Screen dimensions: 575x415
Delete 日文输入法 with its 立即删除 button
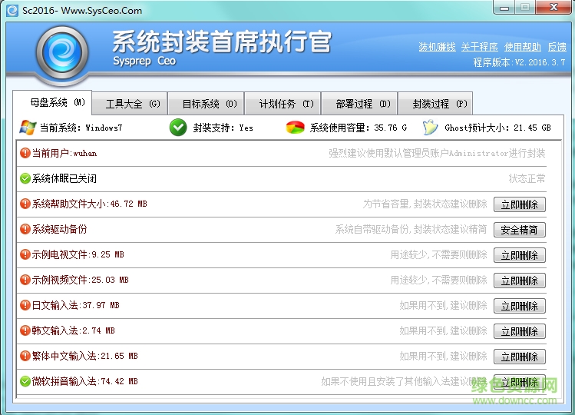[x=519, y=306]
